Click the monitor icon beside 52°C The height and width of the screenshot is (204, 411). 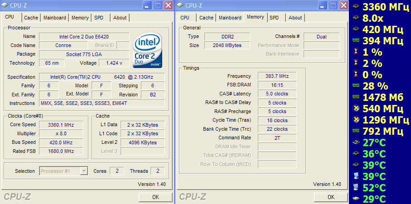356,187
